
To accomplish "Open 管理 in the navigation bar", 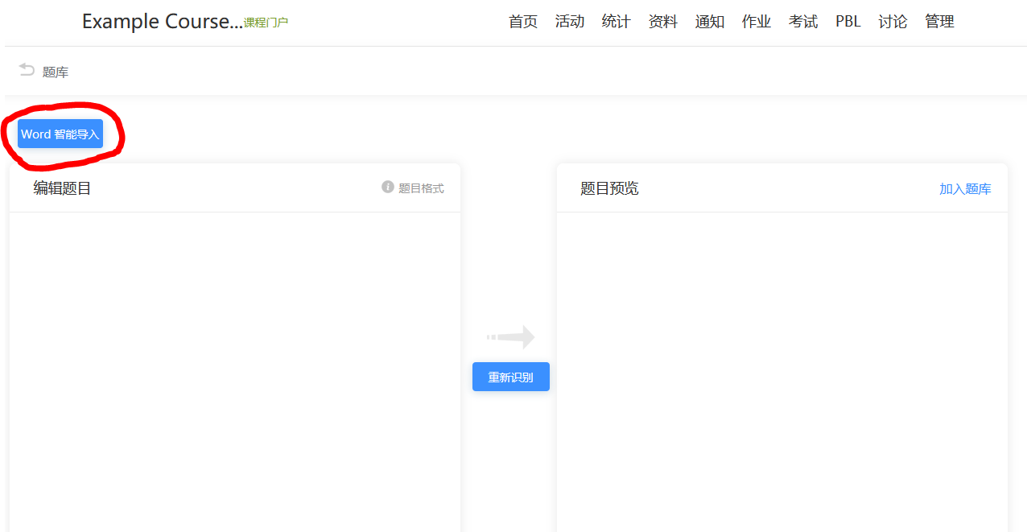I will click(940, 22).
